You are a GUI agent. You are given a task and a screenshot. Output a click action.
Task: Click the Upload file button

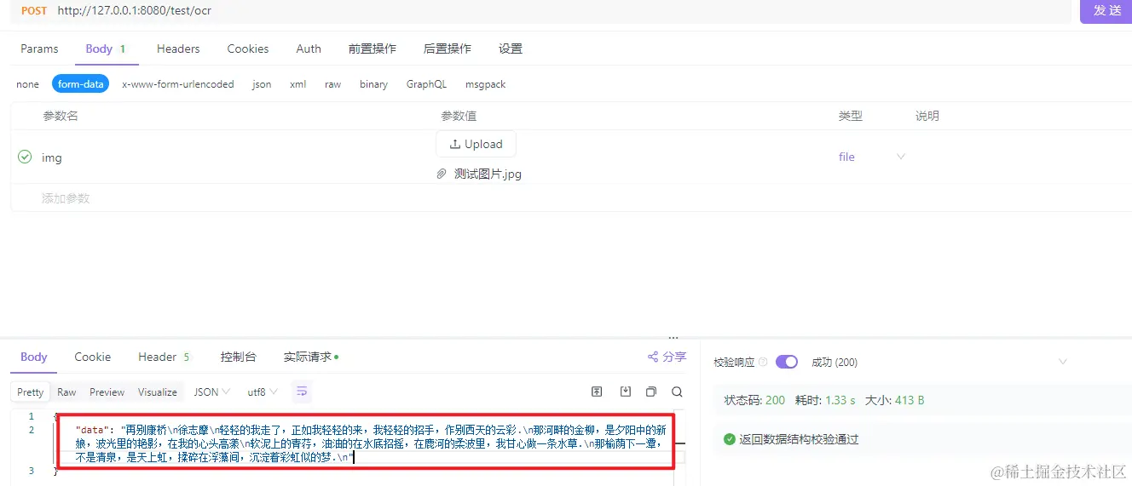(x=476, y=144)
